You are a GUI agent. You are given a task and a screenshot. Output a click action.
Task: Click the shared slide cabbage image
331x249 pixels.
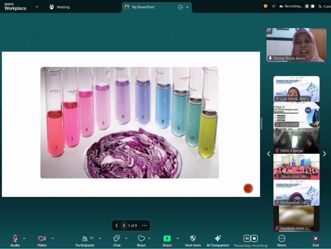click(130, 123)
